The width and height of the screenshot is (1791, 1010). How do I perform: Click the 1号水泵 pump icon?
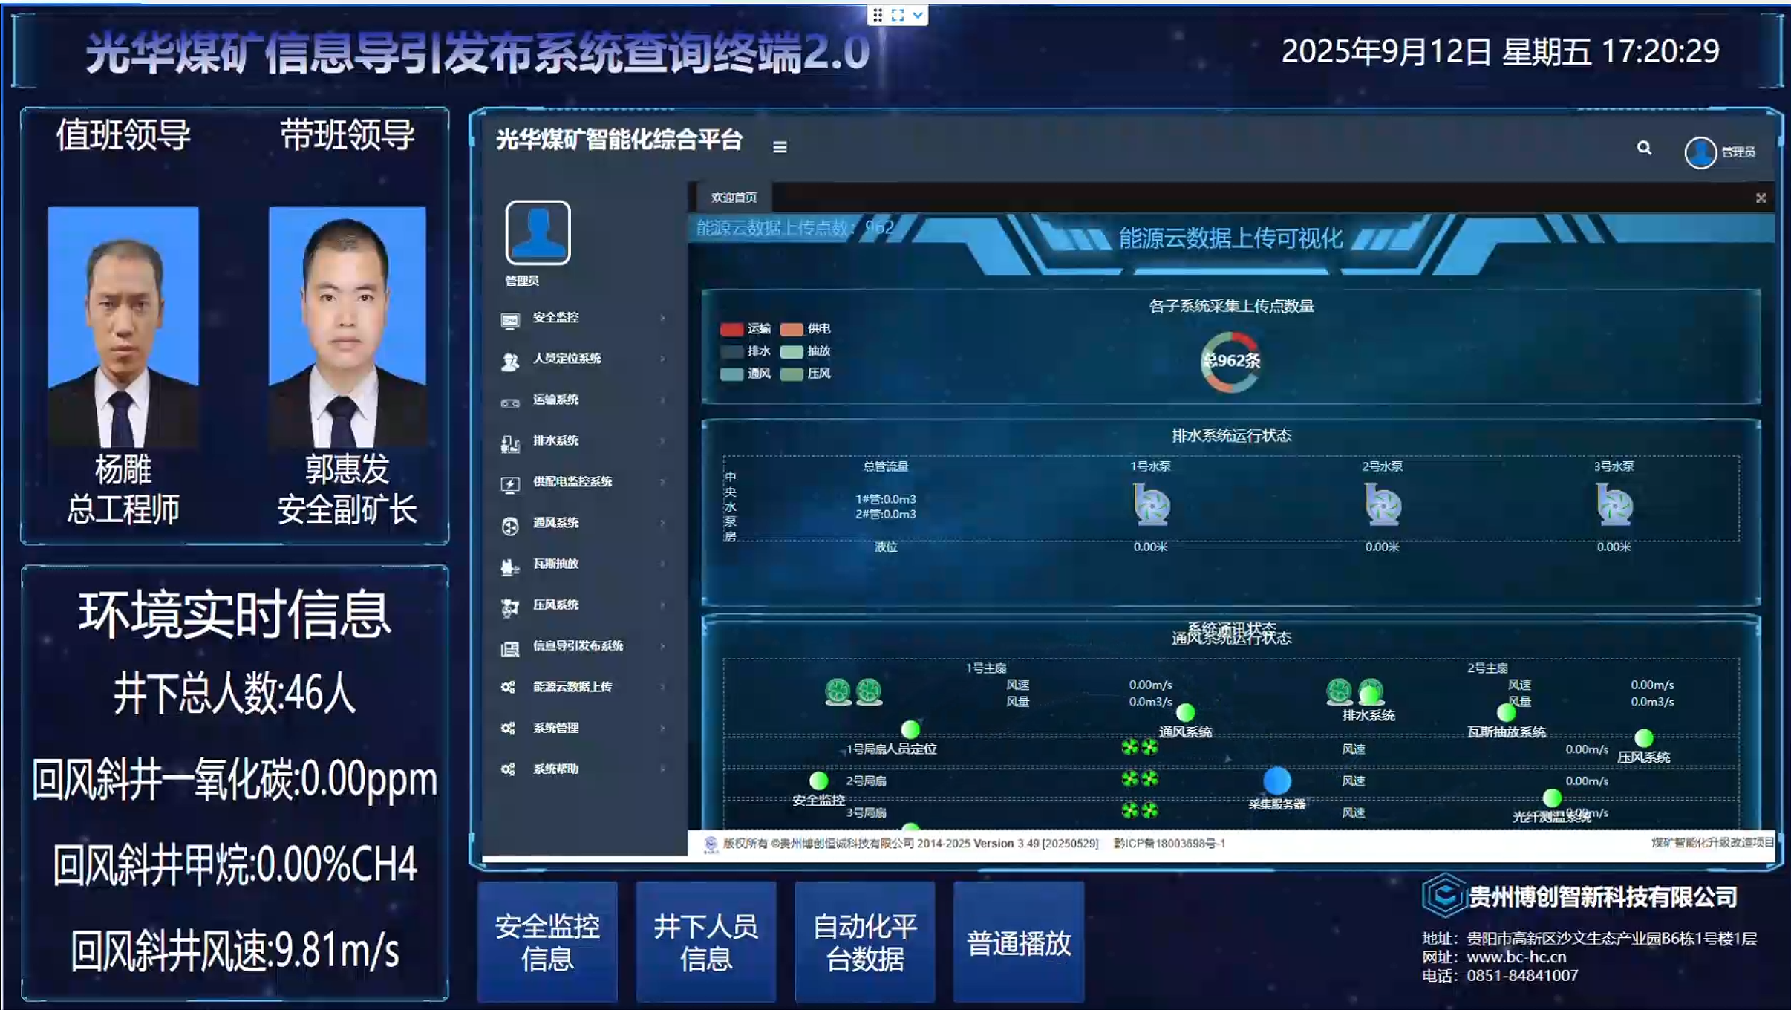point(1151,504)
